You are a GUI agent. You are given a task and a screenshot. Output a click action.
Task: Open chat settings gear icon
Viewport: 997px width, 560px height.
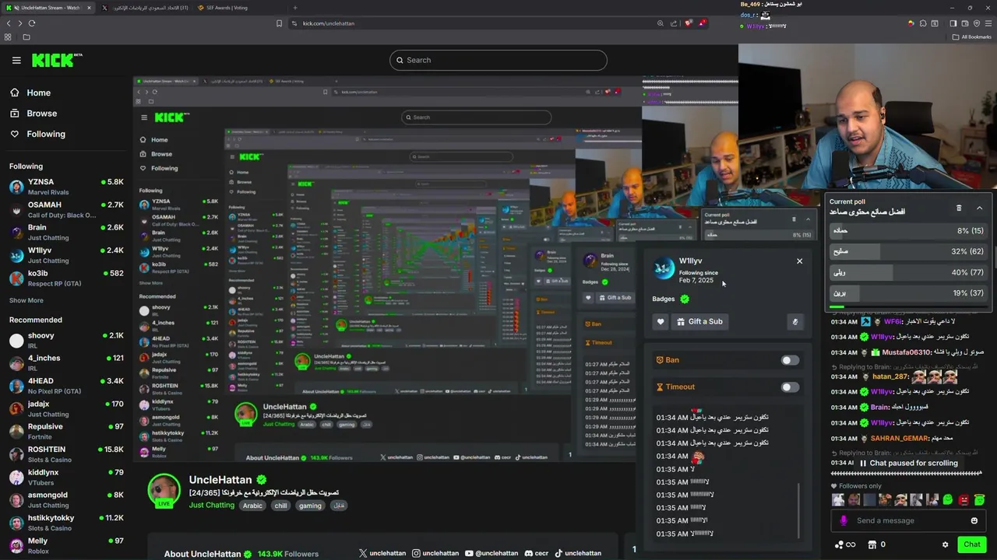click(x=945, y=544)
